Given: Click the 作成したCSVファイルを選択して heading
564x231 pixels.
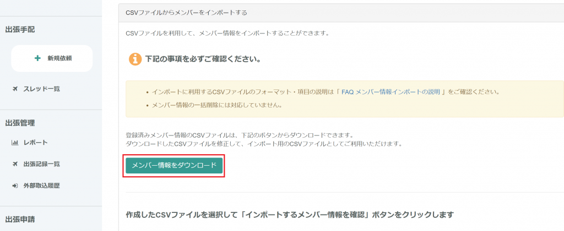Looking at the screenshot, I should coord(289,214).
